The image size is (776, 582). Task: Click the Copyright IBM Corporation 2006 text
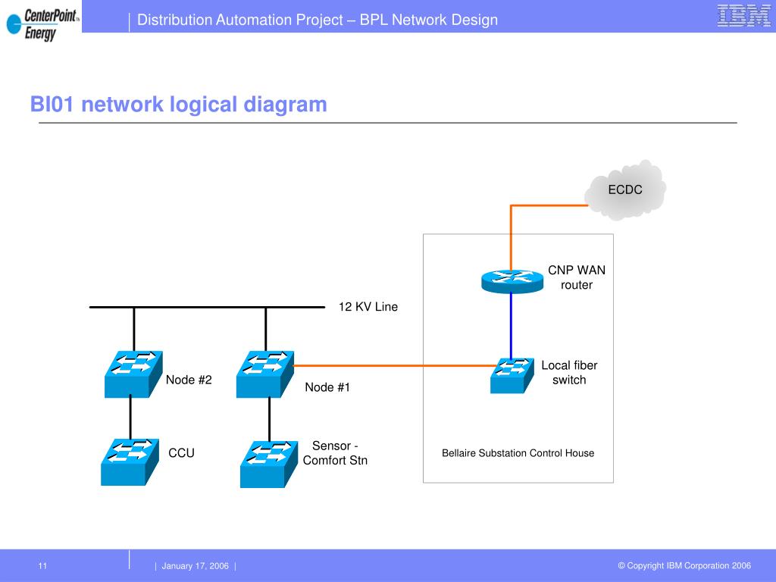point(684,565)
